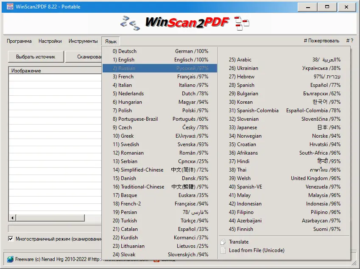
Task: Close the Язык menu header
Action: tap(111, 41)
